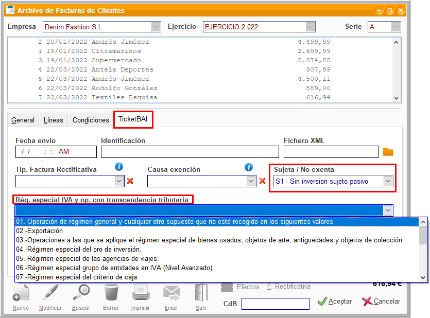Open folder icon next to Fichero XML
The height and width of the screenshot is (318, 430).
tap(388, 152)
